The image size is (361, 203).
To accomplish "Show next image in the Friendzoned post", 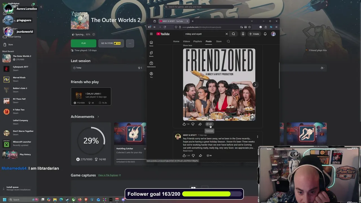I will point(255,85).
